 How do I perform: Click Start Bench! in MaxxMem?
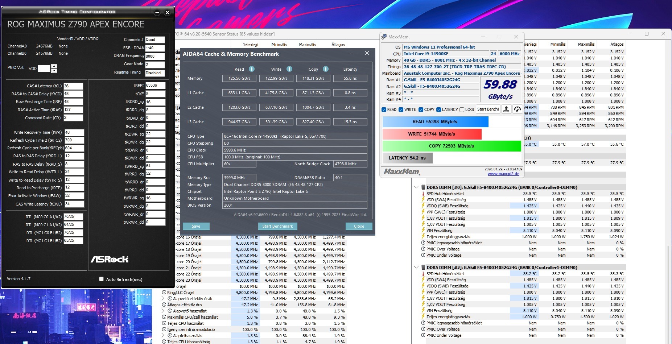[x=488, y=109]
